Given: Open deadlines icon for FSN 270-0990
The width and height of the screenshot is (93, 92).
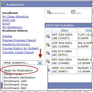Looking at the screenshot, I should tap(48, 53).
